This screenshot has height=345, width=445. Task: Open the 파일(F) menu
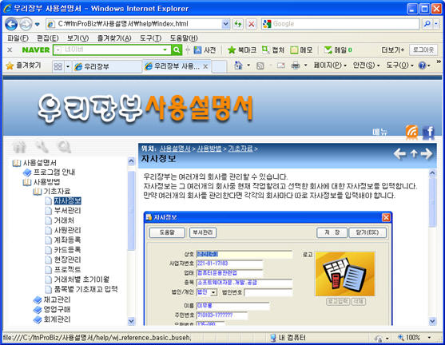tap(18, 38)
